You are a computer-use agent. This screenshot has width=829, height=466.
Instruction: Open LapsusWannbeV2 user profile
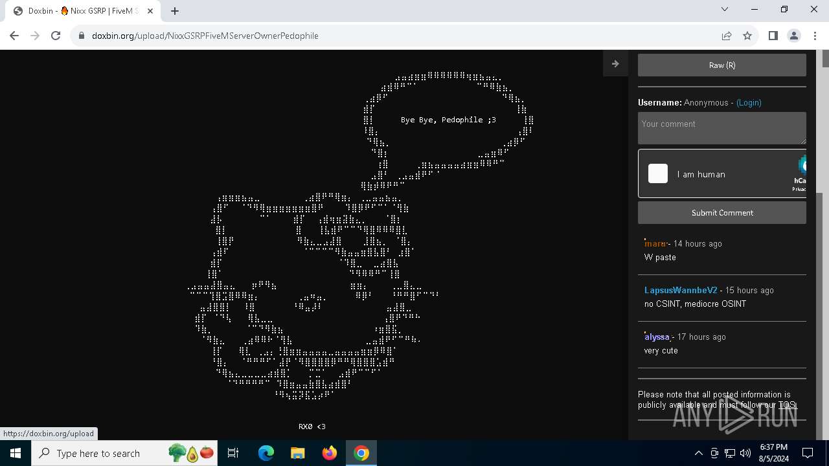(681, 290)
